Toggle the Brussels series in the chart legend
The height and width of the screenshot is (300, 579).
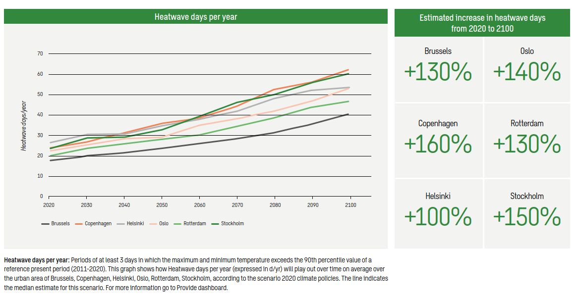pos(60,224)
